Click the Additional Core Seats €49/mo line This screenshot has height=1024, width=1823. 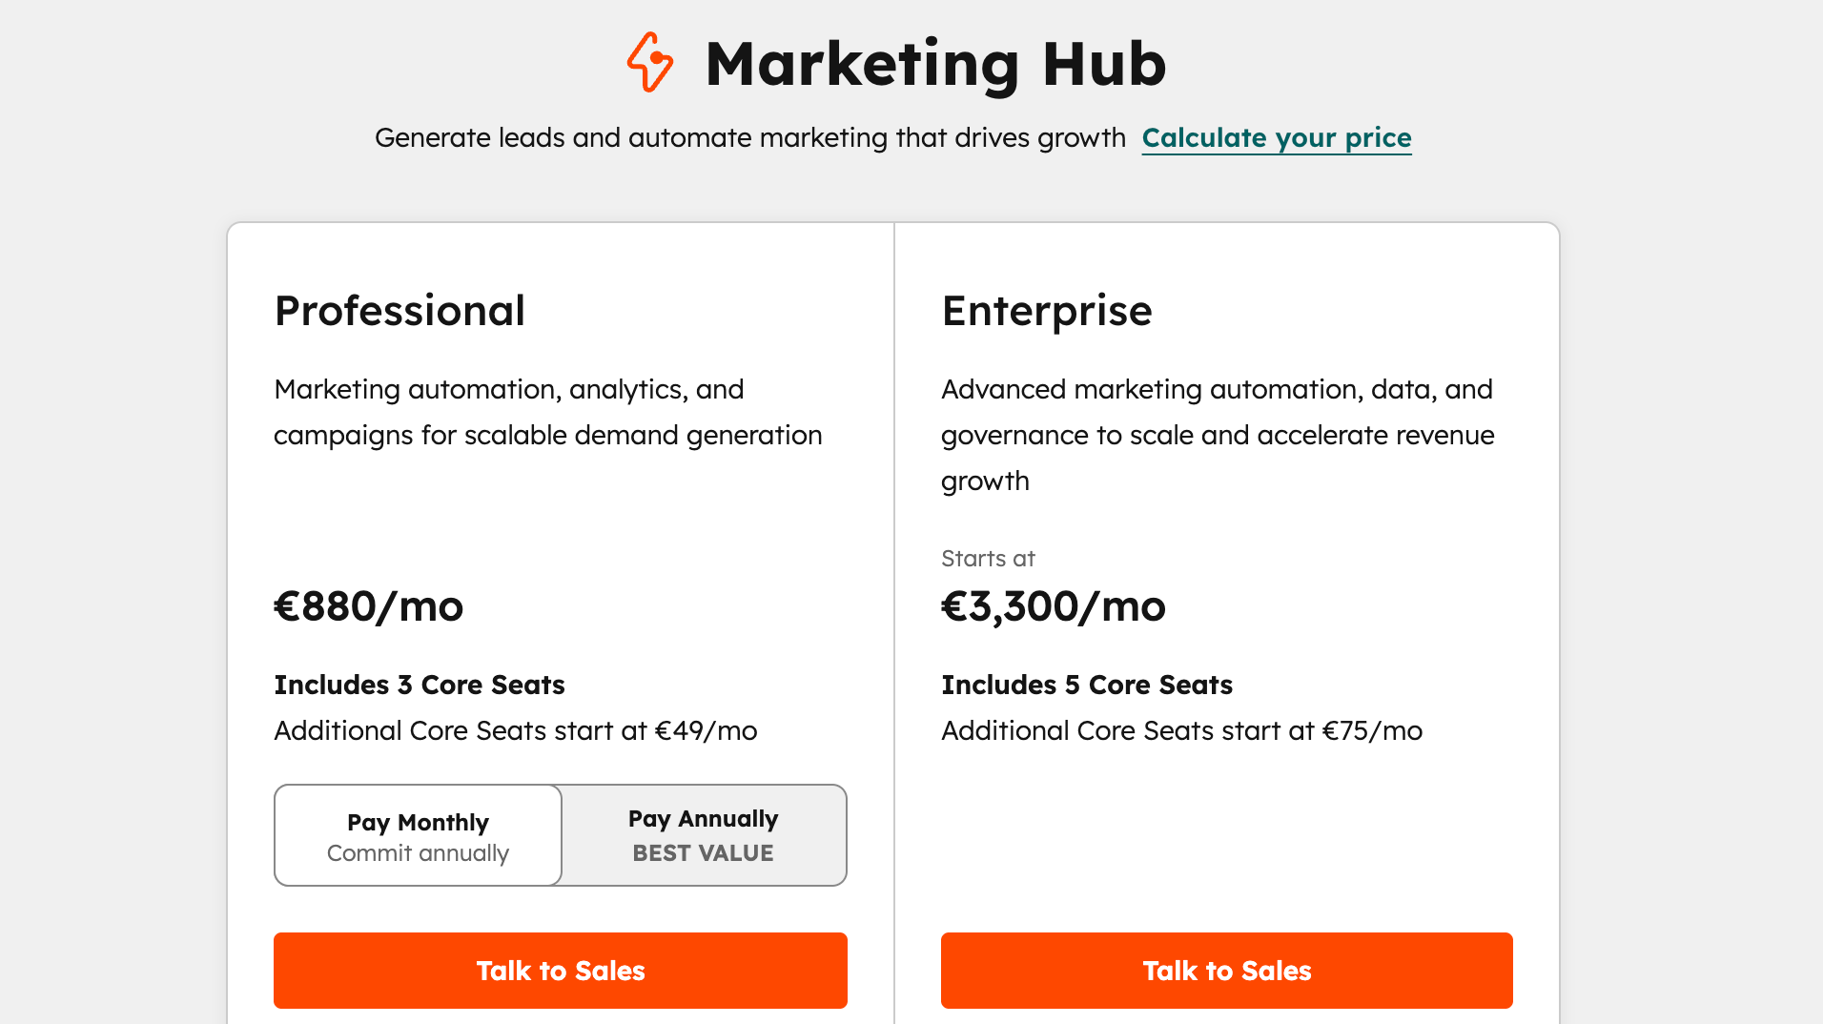click(x=516, y=730)
